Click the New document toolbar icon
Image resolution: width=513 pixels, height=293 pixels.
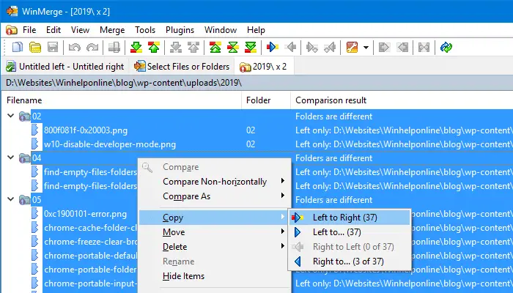click(18, 48)
